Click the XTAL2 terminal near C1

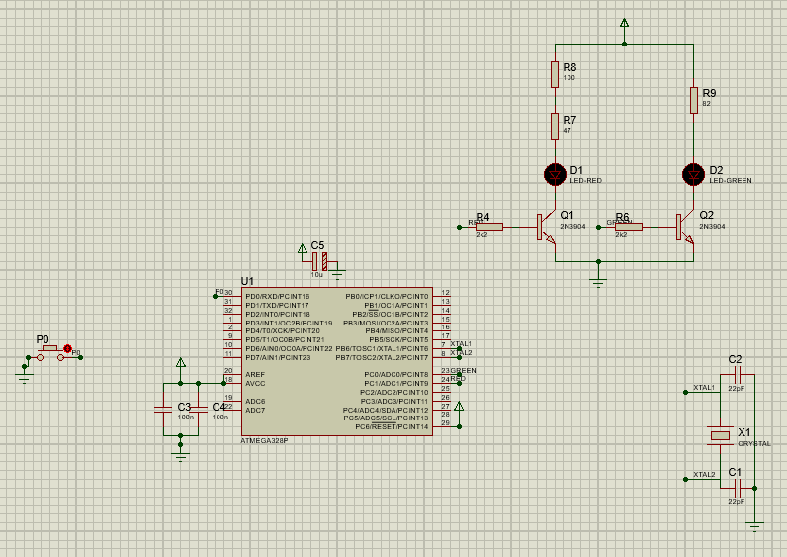point(685,479)
